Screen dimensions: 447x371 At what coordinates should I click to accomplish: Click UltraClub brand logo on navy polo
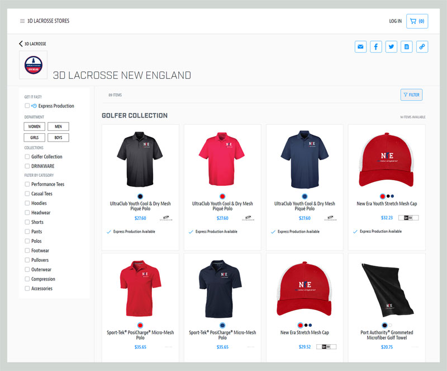pos(330,218)
